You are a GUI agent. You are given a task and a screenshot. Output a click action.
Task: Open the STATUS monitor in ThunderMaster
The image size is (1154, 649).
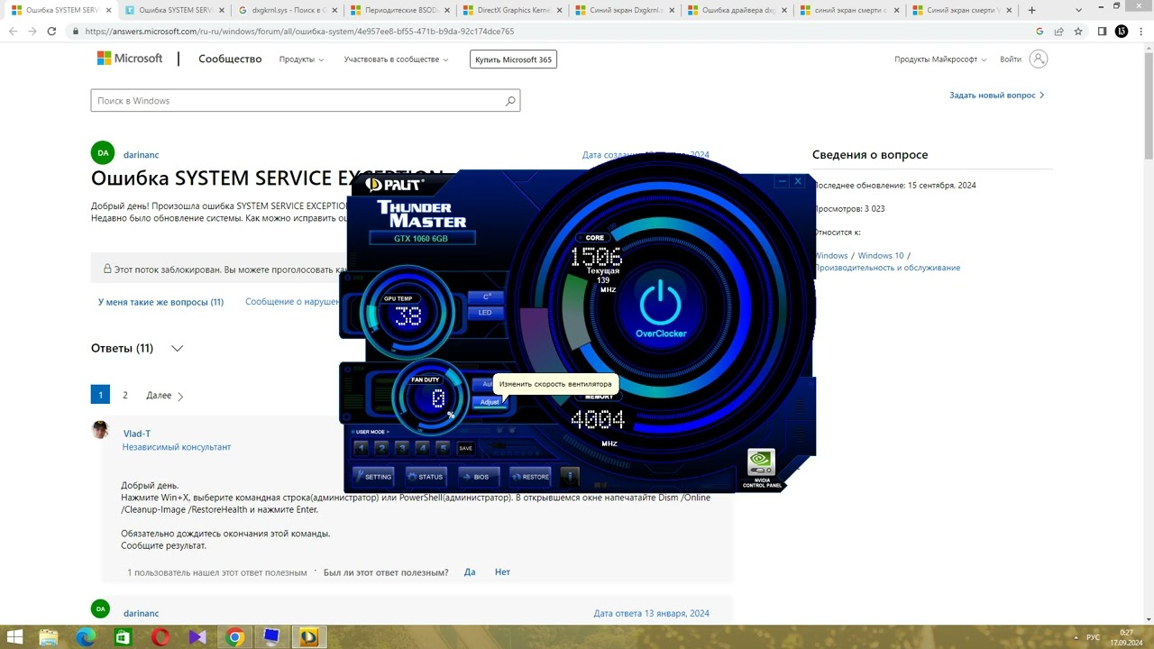coord(425,476)
